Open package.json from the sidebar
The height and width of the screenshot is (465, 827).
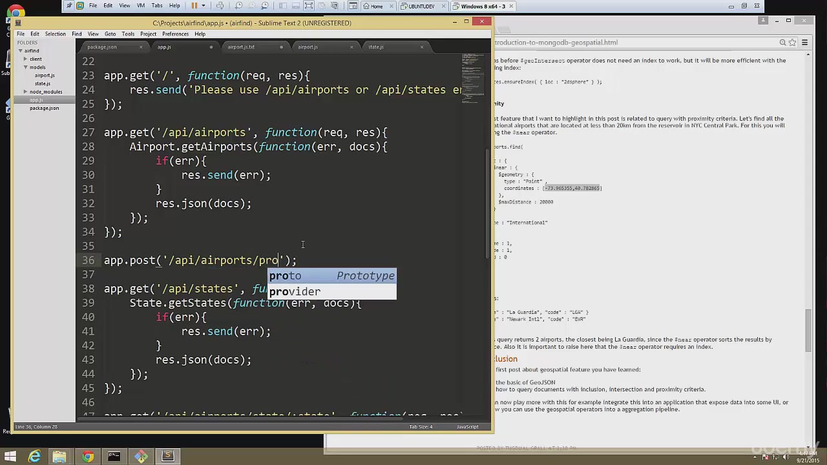pos(44,108)
